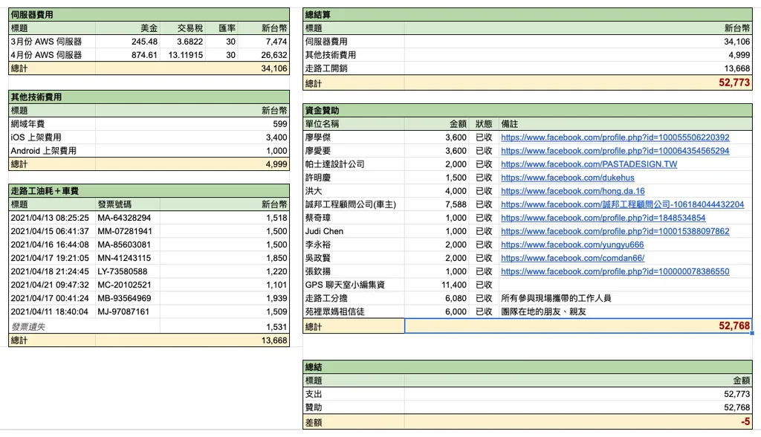This screenshot has width=761, height=437.
Task: Select the 總結算 total cell 52,773
Action: (578, 82)
